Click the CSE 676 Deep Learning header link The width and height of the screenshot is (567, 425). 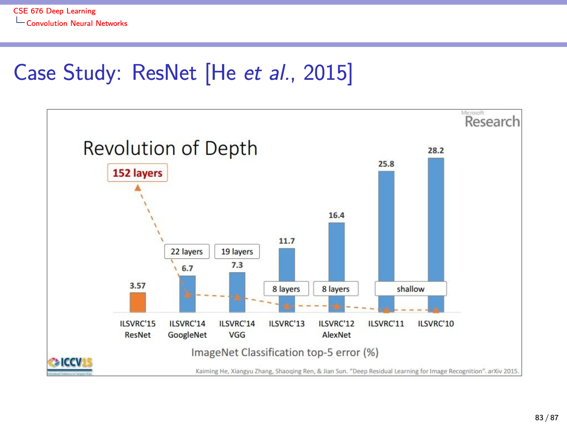[54, 11]
